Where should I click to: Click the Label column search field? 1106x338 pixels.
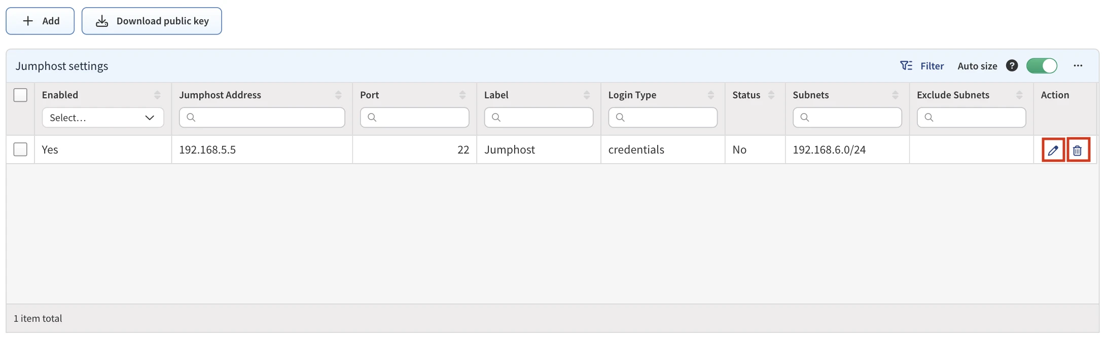pos(539,118)
